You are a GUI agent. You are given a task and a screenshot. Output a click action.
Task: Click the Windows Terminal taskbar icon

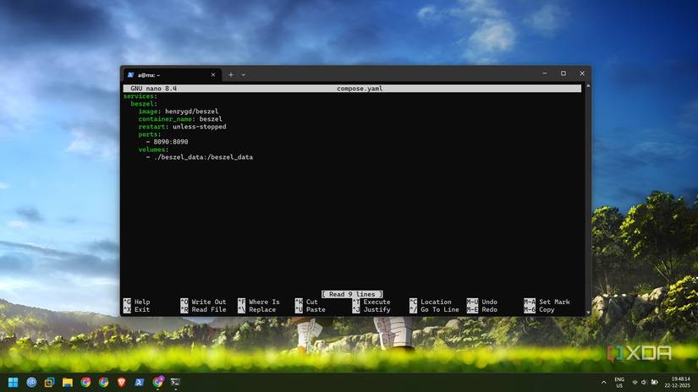175,382
